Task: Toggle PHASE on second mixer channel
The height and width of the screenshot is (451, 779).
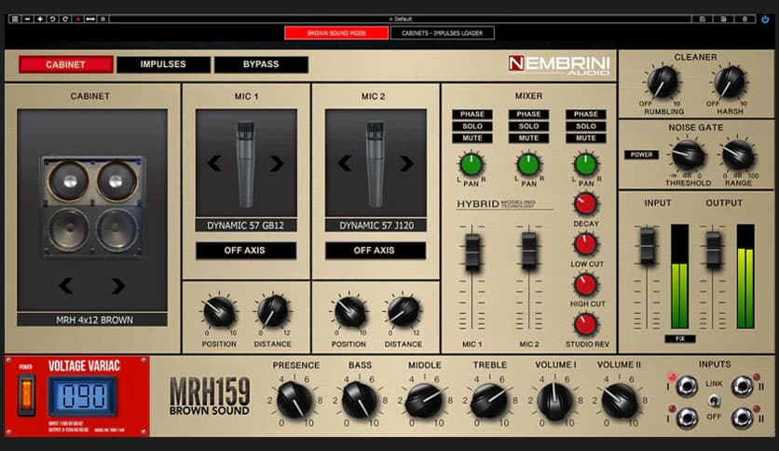Action: click(x=528, y=115)
